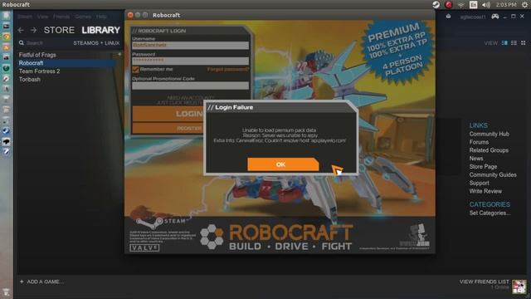Open the LIBRARY tab in Steam
The height and width of the screenshot is (299, 531).
pos(100,30)
